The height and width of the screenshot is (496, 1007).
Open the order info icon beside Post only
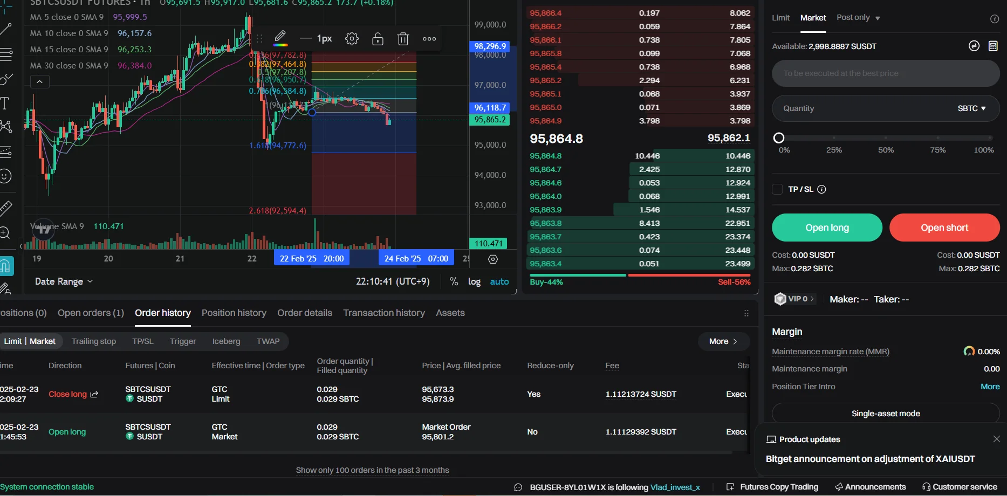[x=995, y=19]
